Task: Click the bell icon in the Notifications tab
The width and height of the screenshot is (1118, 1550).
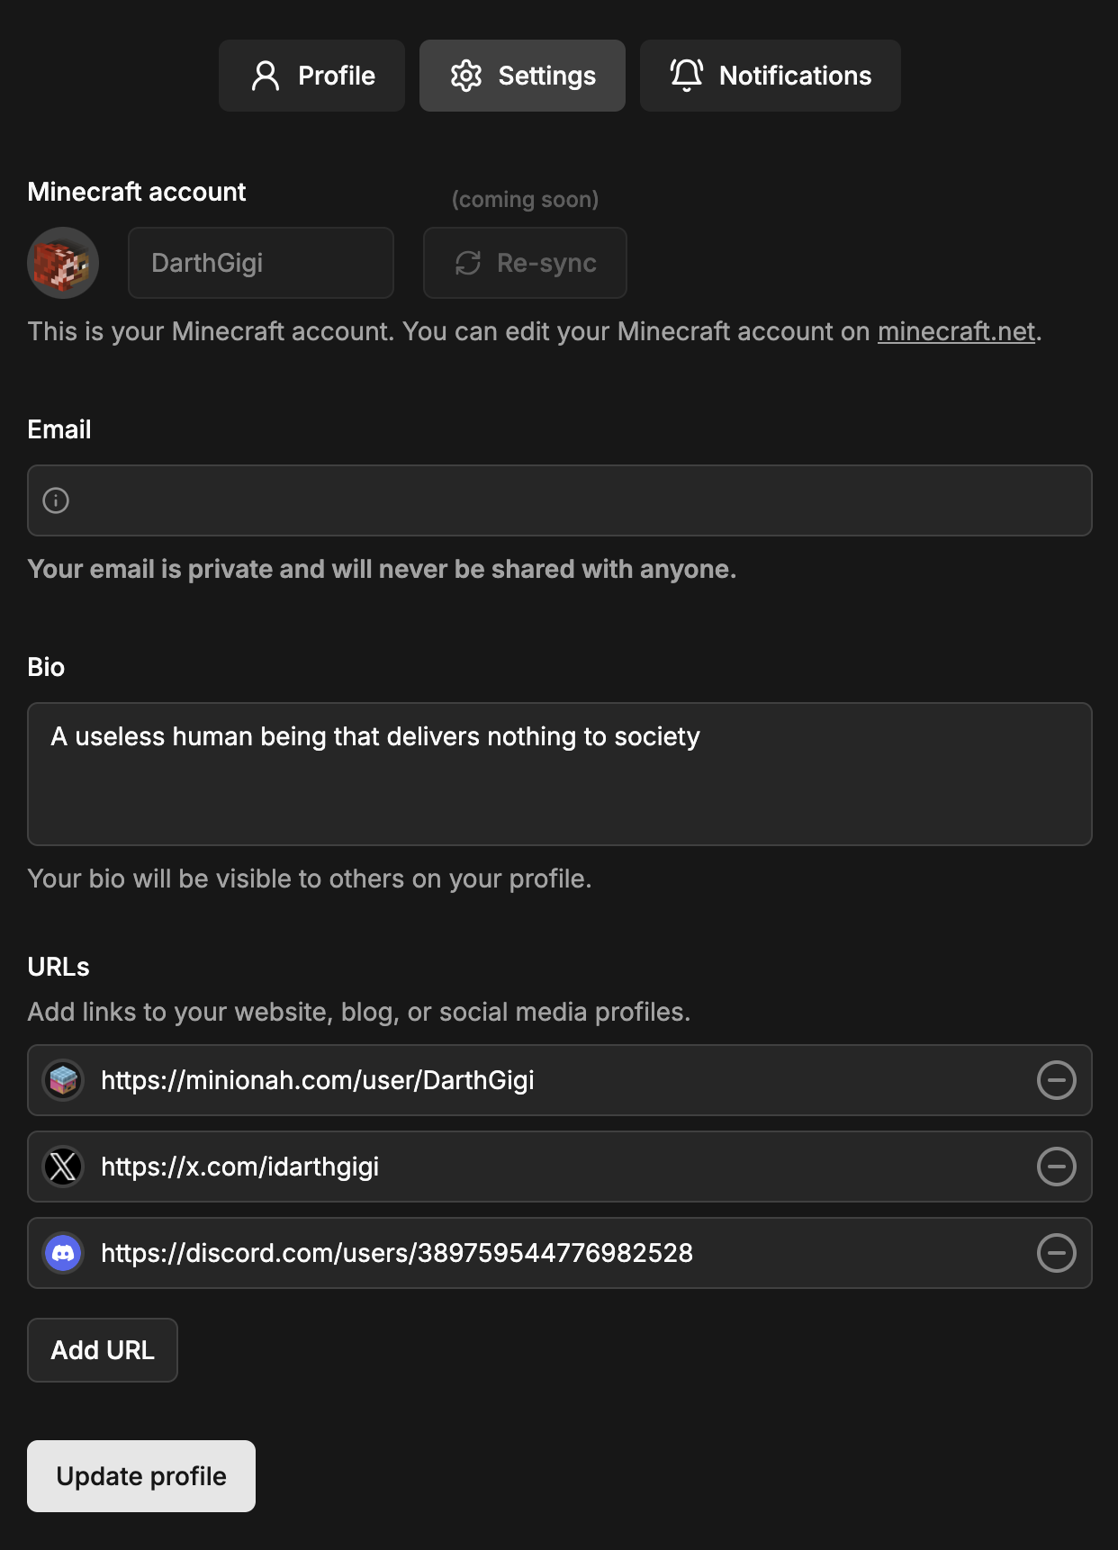Action: click(x=686, y=76)
